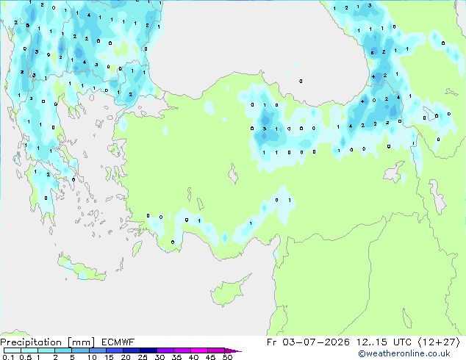Screen dimensions: 466x360
Task: Select the magenta swatch between 40 and 45
Action: (199, 350)
